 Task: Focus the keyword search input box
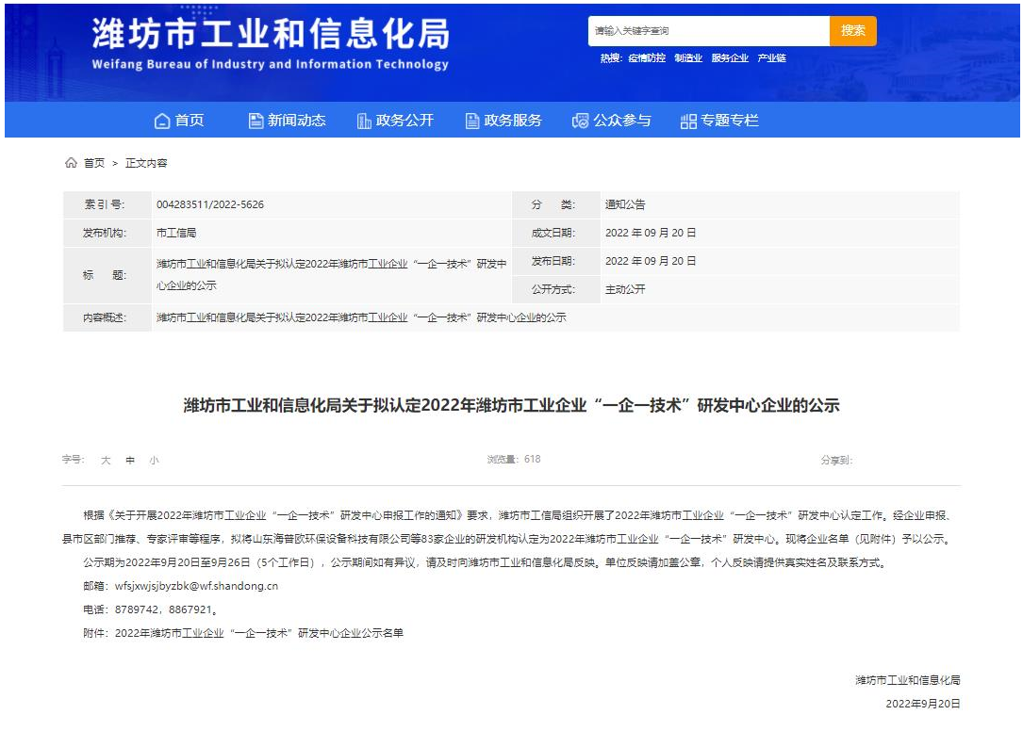708,31
